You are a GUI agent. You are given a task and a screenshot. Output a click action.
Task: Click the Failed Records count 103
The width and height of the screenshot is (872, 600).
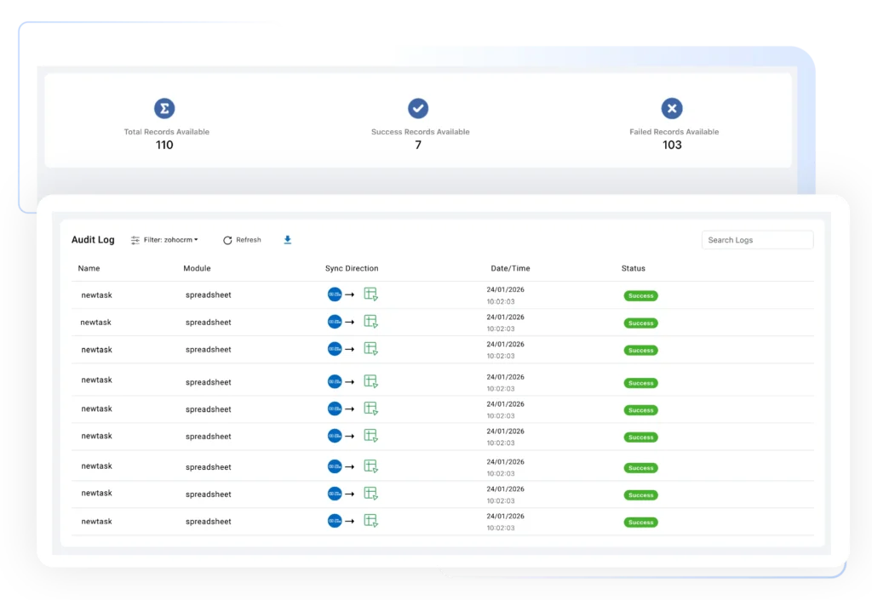tap(672, 145)
